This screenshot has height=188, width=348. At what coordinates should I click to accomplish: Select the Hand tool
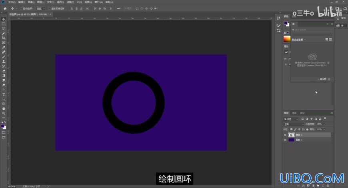click(x=4, y=109)
